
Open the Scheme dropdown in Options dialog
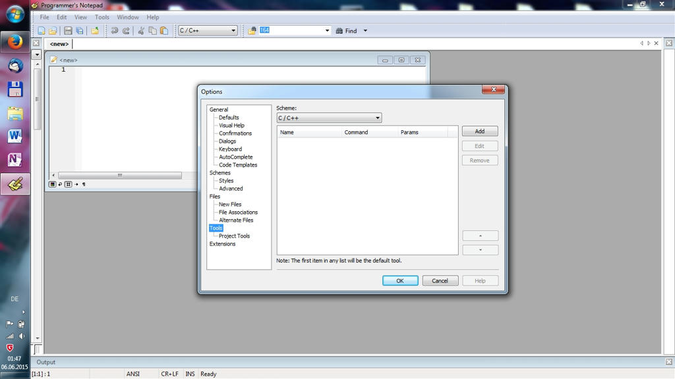tap(329, 118)
